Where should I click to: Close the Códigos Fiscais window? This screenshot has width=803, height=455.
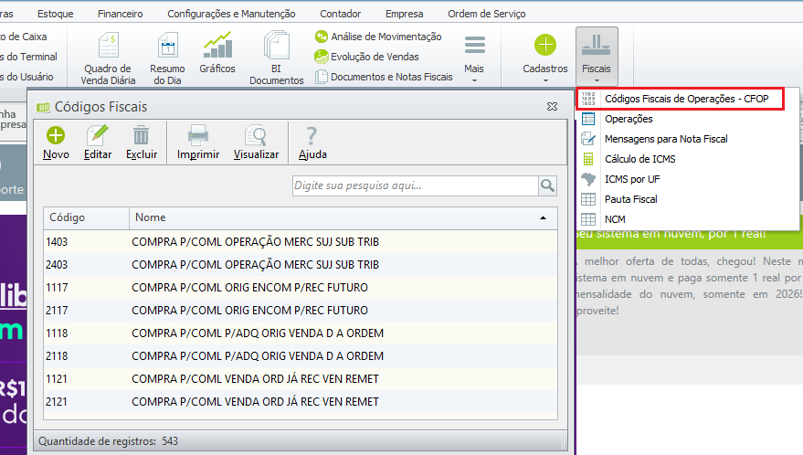552,107
